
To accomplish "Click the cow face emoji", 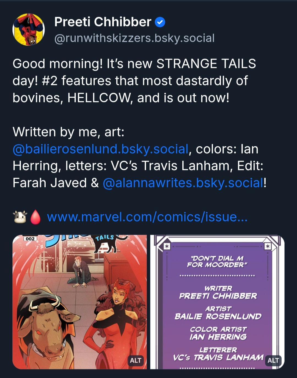I will coord(20,217).
